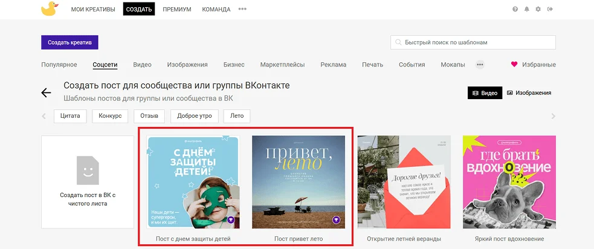The height and width of the screenshot is (249, 594).
Task: Switch to the Маркетплейсы category tab
Action: pos(282,65)
